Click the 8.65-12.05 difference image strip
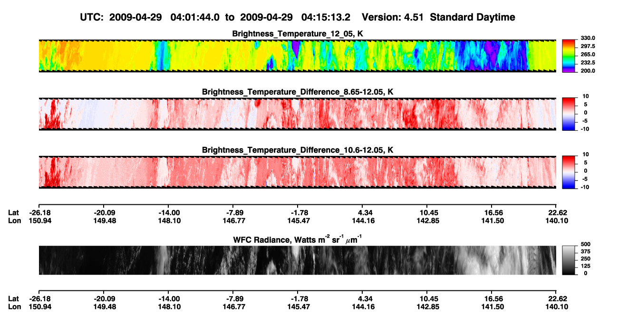 coord(297,114)
